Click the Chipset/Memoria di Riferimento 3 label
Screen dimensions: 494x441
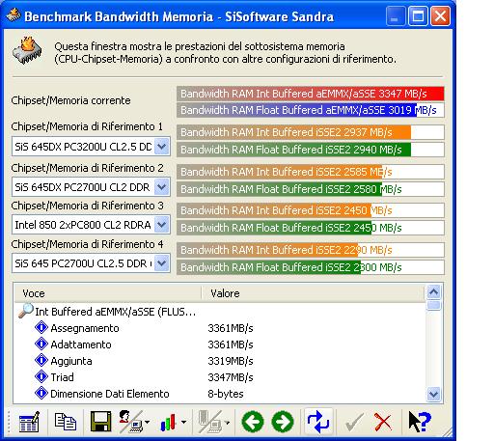87,206
